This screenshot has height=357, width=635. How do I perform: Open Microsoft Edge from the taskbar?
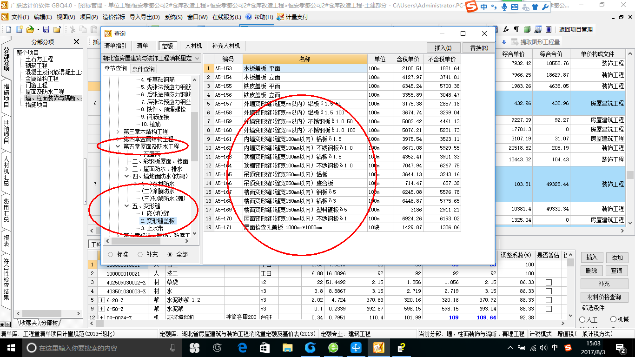[x=242, y=347]
